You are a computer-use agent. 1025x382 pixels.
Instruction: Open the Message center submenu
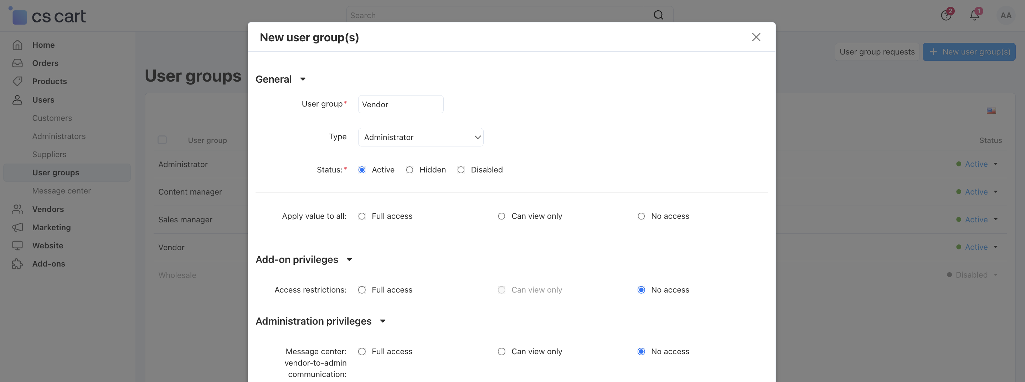coord(62,191)
